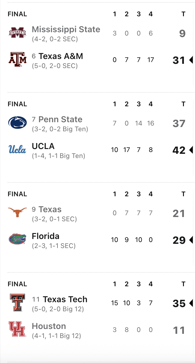Click the winner arrow beside Florida's 29
Image resolution: width=195 pixels, height=363 pixels.
191,240
